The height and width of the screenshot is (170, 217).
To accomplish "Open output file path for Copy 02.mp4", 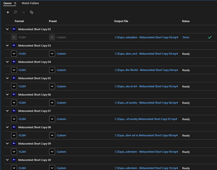I will tap(146, 37).
